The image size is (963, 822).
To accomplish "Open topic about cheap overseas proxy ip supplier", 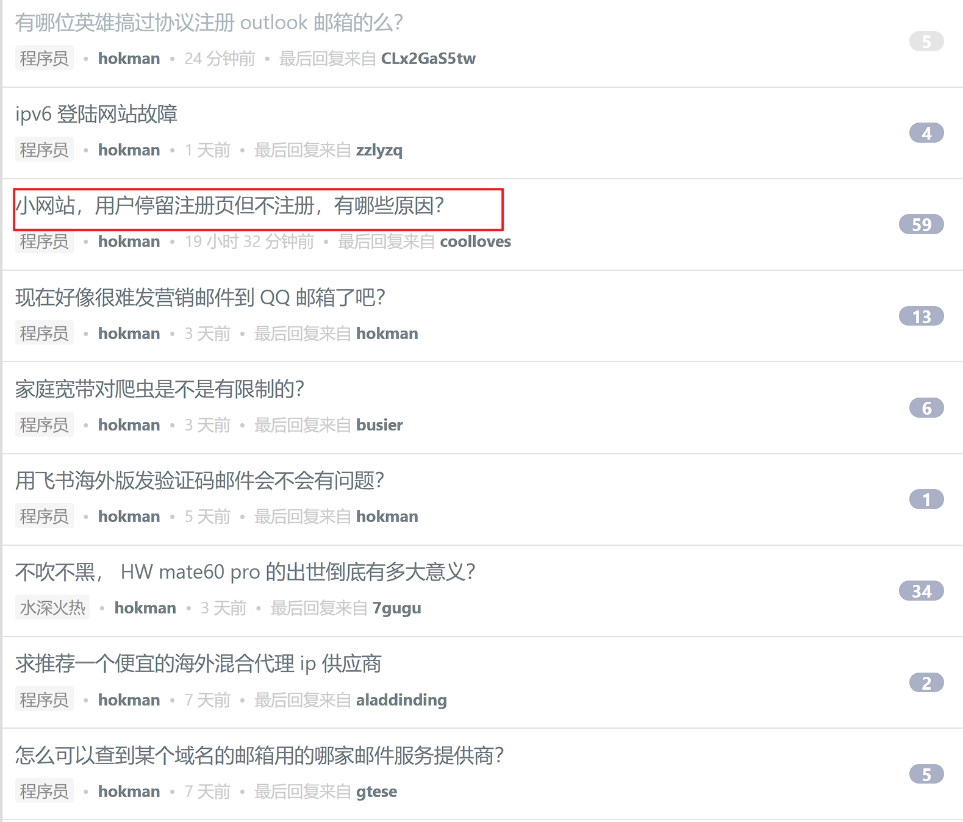I will tap(198, 663).
